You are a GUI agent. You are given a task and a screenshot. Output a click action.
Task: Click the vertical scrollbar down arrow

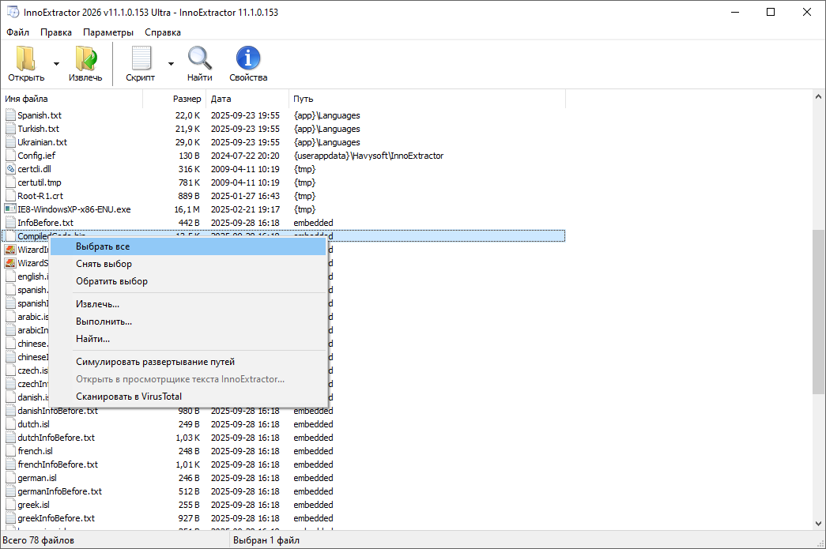[x=818, y=523]
